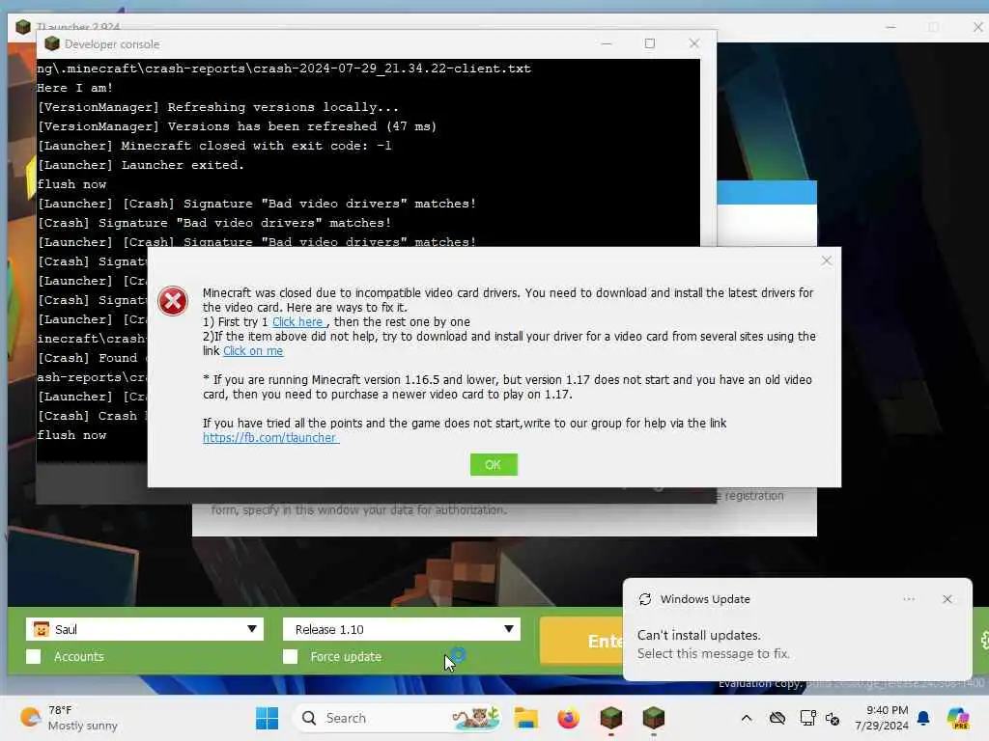Image resolution: width=989 pixels, height=741 pixels.
Task: Click the taskbar Search box
Action: point(397,718)
